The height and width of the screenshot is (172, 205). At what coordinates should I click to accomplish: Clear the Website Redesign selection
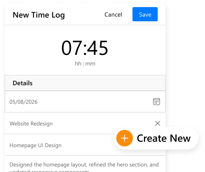tap(158, 123)
